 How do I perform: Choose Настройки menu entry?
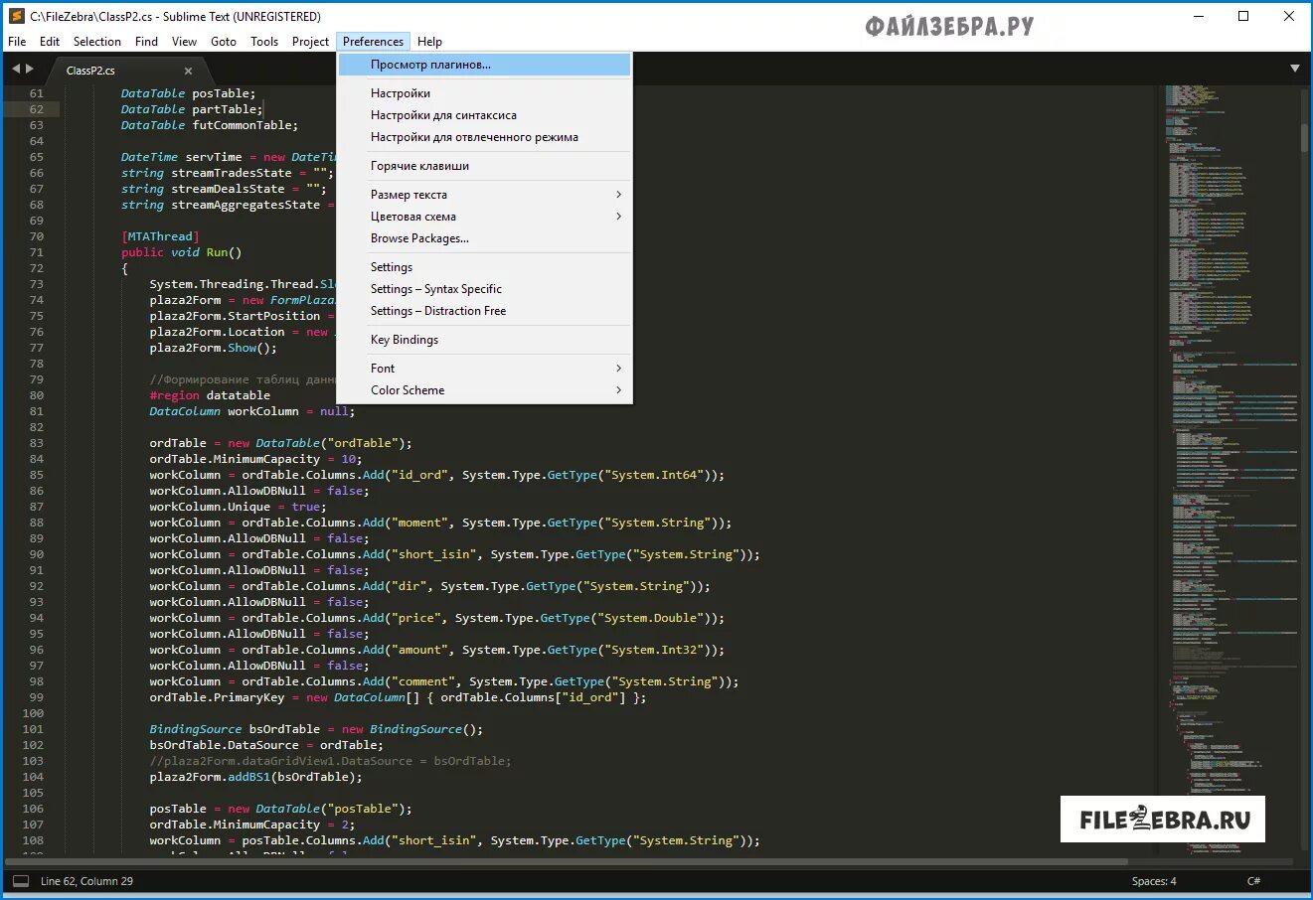click(x=484, y=93)
